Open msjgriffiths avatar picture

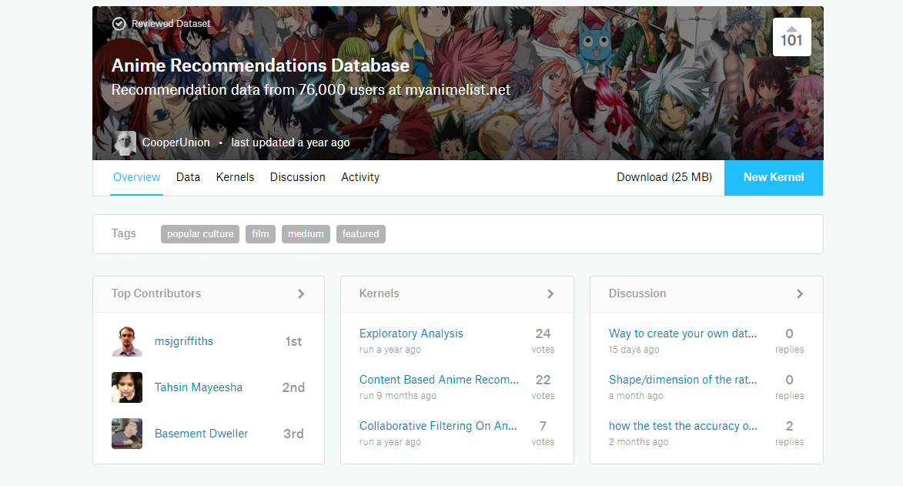coord(127,341)
